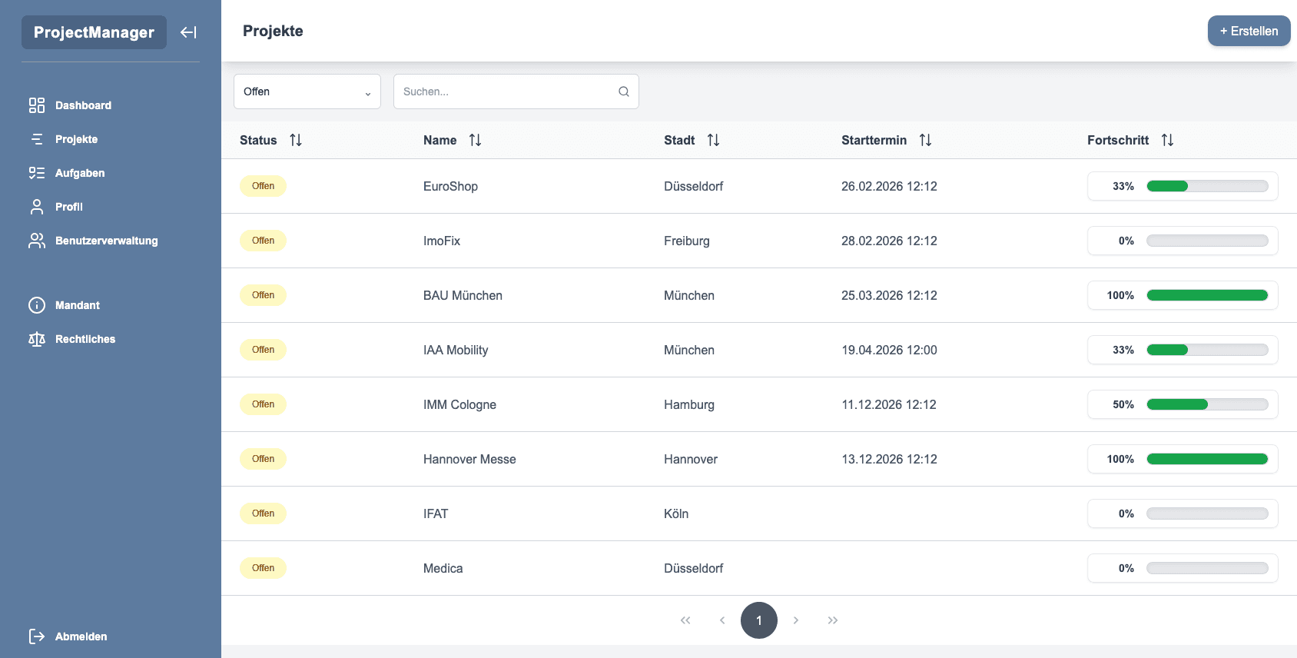Go to next page with right chevron
The width and height of the screenshot is (1297, 658).
(796, 620)
